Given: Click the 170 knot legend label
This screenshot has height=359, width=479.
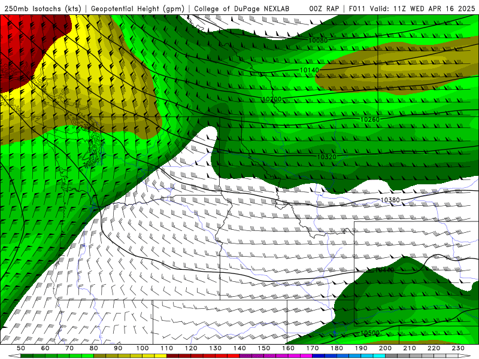Looking at the screenshot, I should pos(313,348).
